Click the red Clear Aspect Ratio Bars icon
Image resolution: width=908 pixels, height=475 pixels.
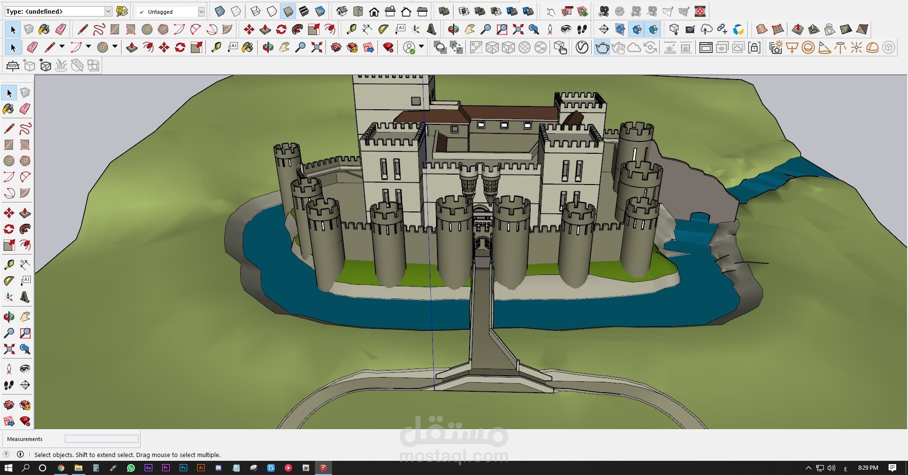coord(700,11)
